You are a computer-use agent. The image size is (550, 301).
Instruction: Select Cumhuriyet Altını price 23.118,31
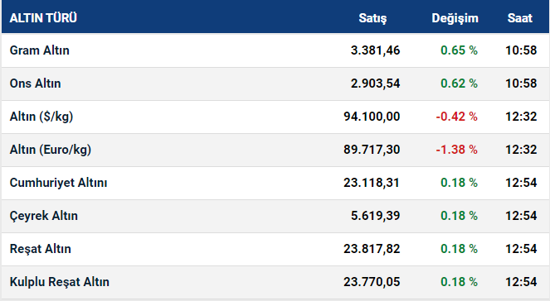click(372, 183)
